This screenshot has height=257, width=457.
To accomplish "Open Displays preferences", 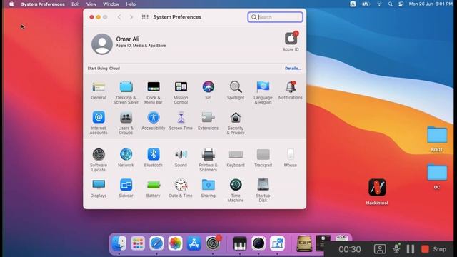I will coord(99,188).
